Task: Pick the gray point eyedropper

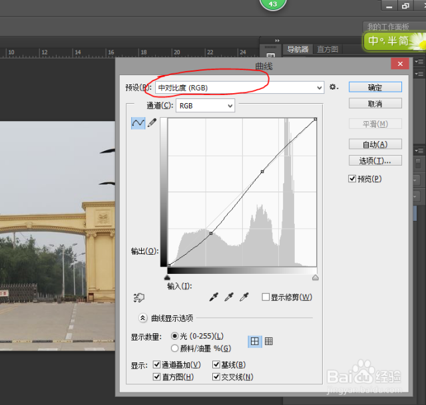Action: [x=229, y=297]
